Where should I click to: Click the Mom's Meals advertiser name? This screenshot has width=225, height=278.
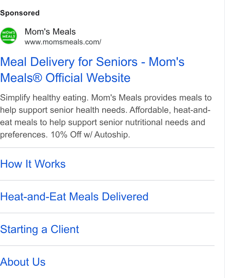pyautogui.click(x=50, y=32)
